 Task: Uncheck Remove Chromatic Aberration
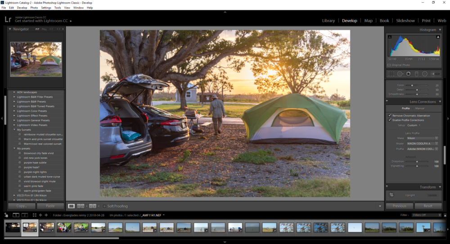click(x=390, y=116)
